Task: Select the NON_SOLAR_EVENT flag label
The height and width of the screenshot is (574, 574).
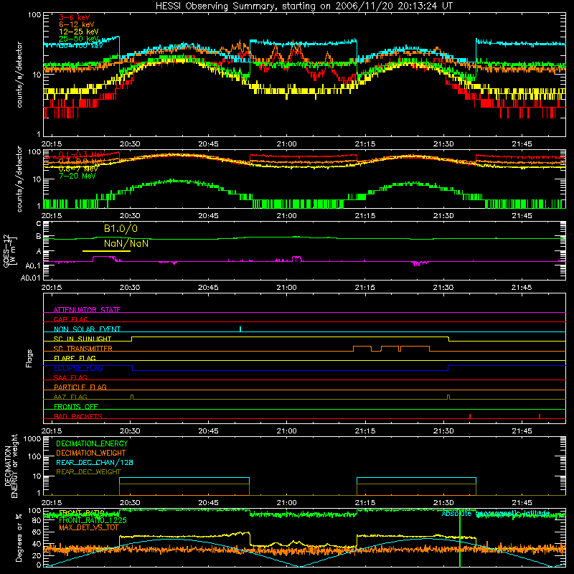Action: coord(87,329)
